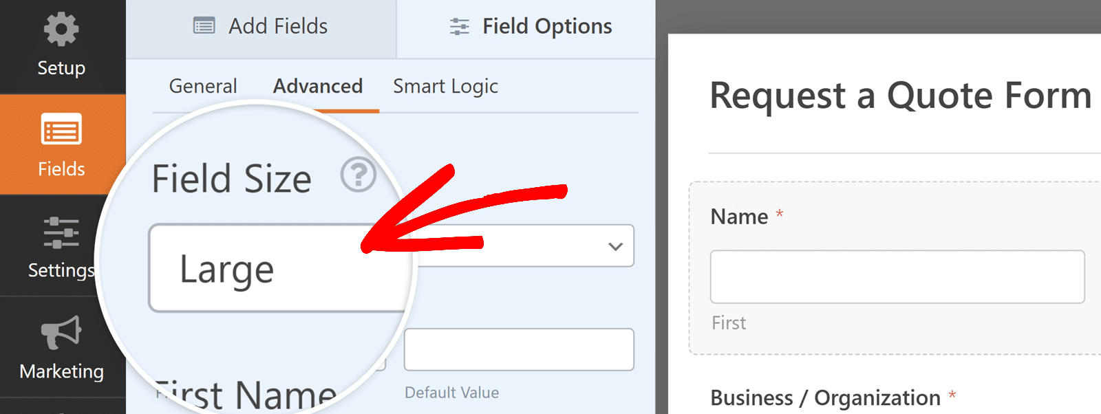Click the Marketing megaphone icon
Screen dimensions: 1101x414
click(61, 335)
